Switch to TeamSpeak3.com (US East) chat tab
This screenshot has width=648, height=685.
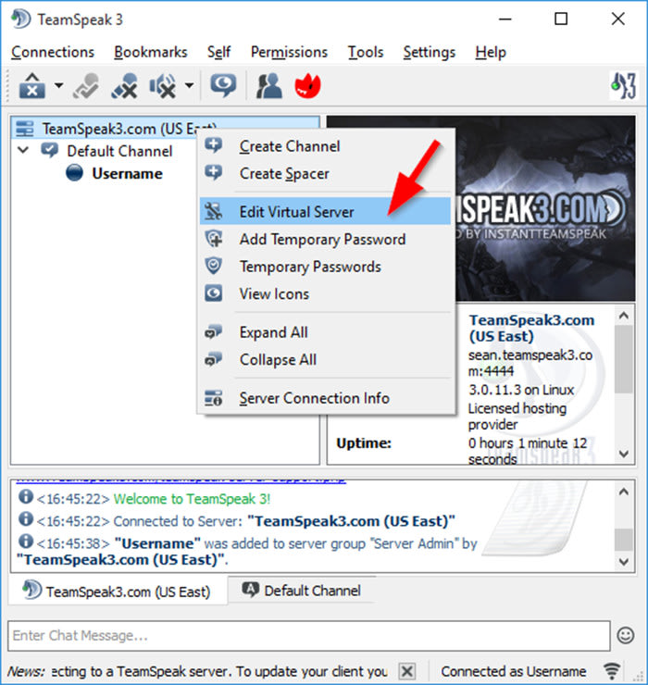tap(118, 592)
